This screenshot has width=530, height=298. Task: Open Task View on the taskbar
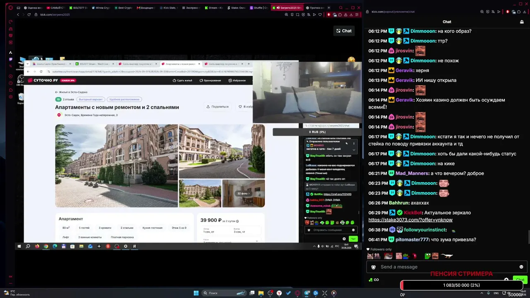[x=252, y=293]
